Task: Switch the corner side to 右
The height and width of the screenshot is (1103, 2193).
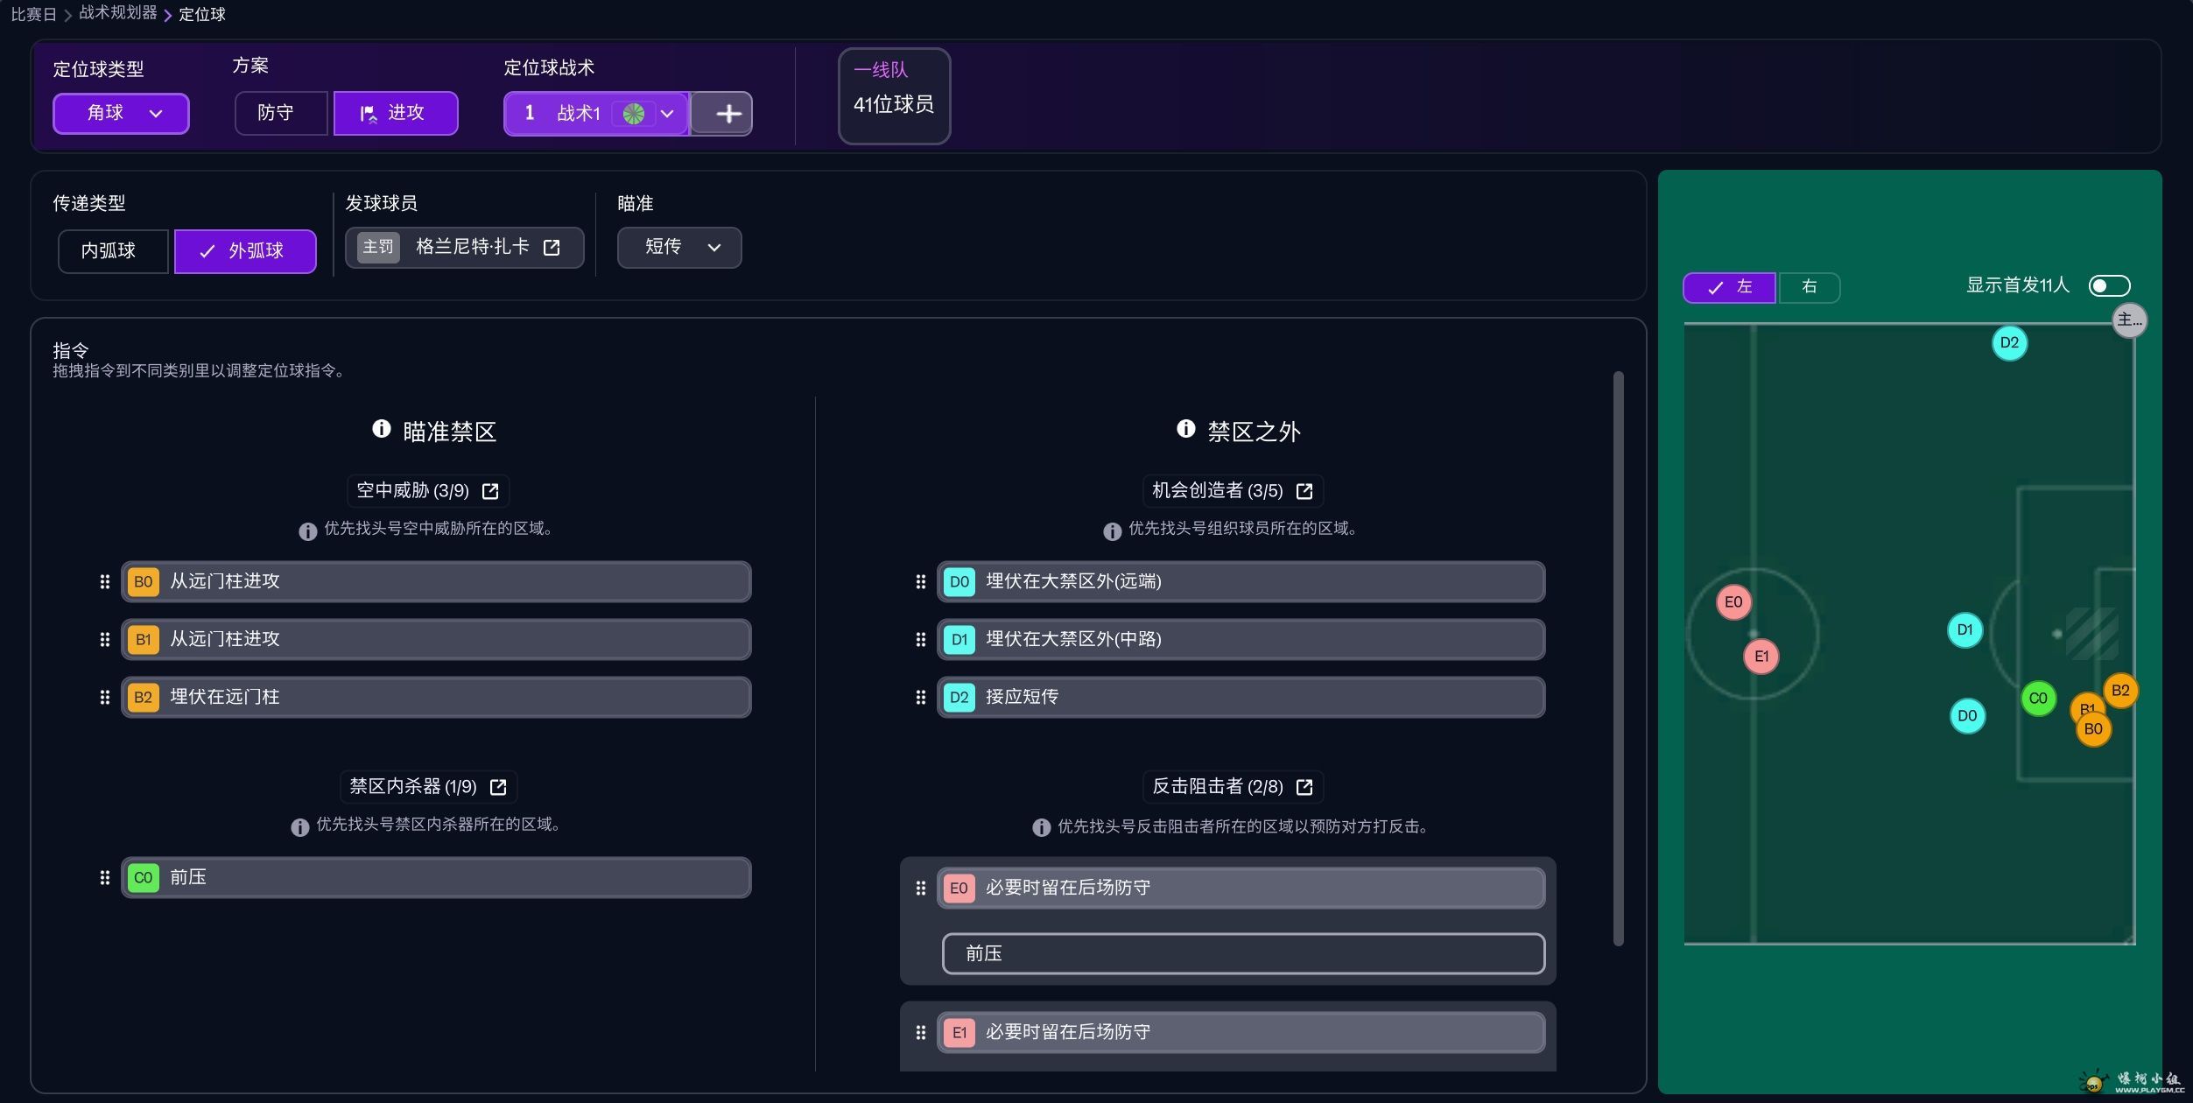Action: click(x=1809, y=287)
